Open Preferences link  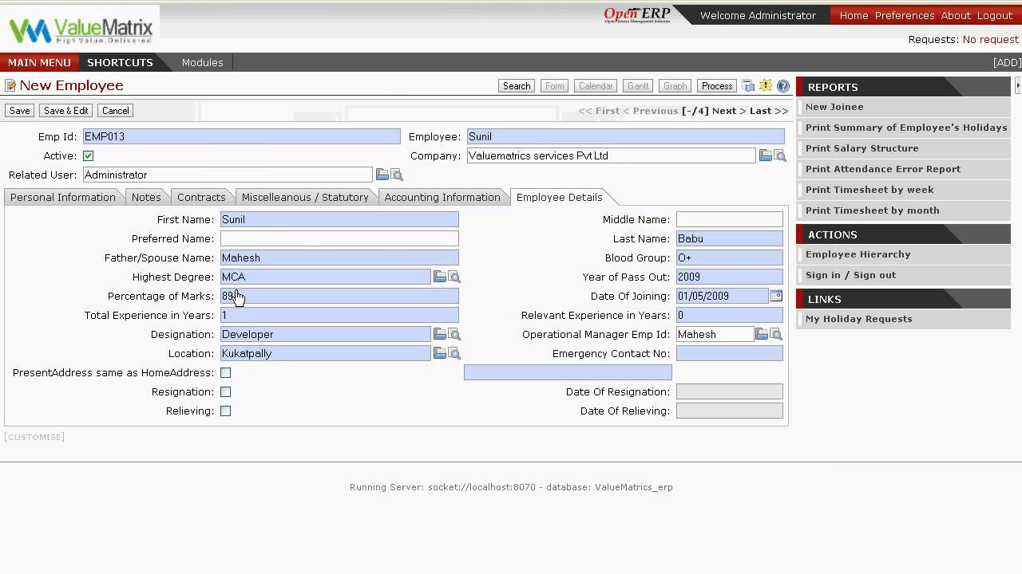pyautogui.click(x=905, y=15)
